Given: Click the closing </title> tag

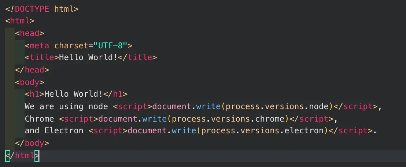Looking at the screenshot, I should coord(137,57).
